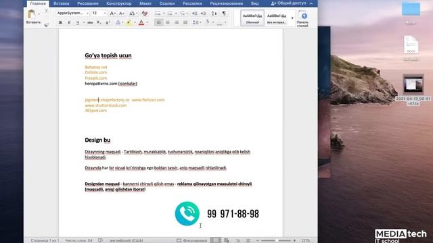Toggle bold (Ж) formatting
The image size is (433, 243).
60,22
